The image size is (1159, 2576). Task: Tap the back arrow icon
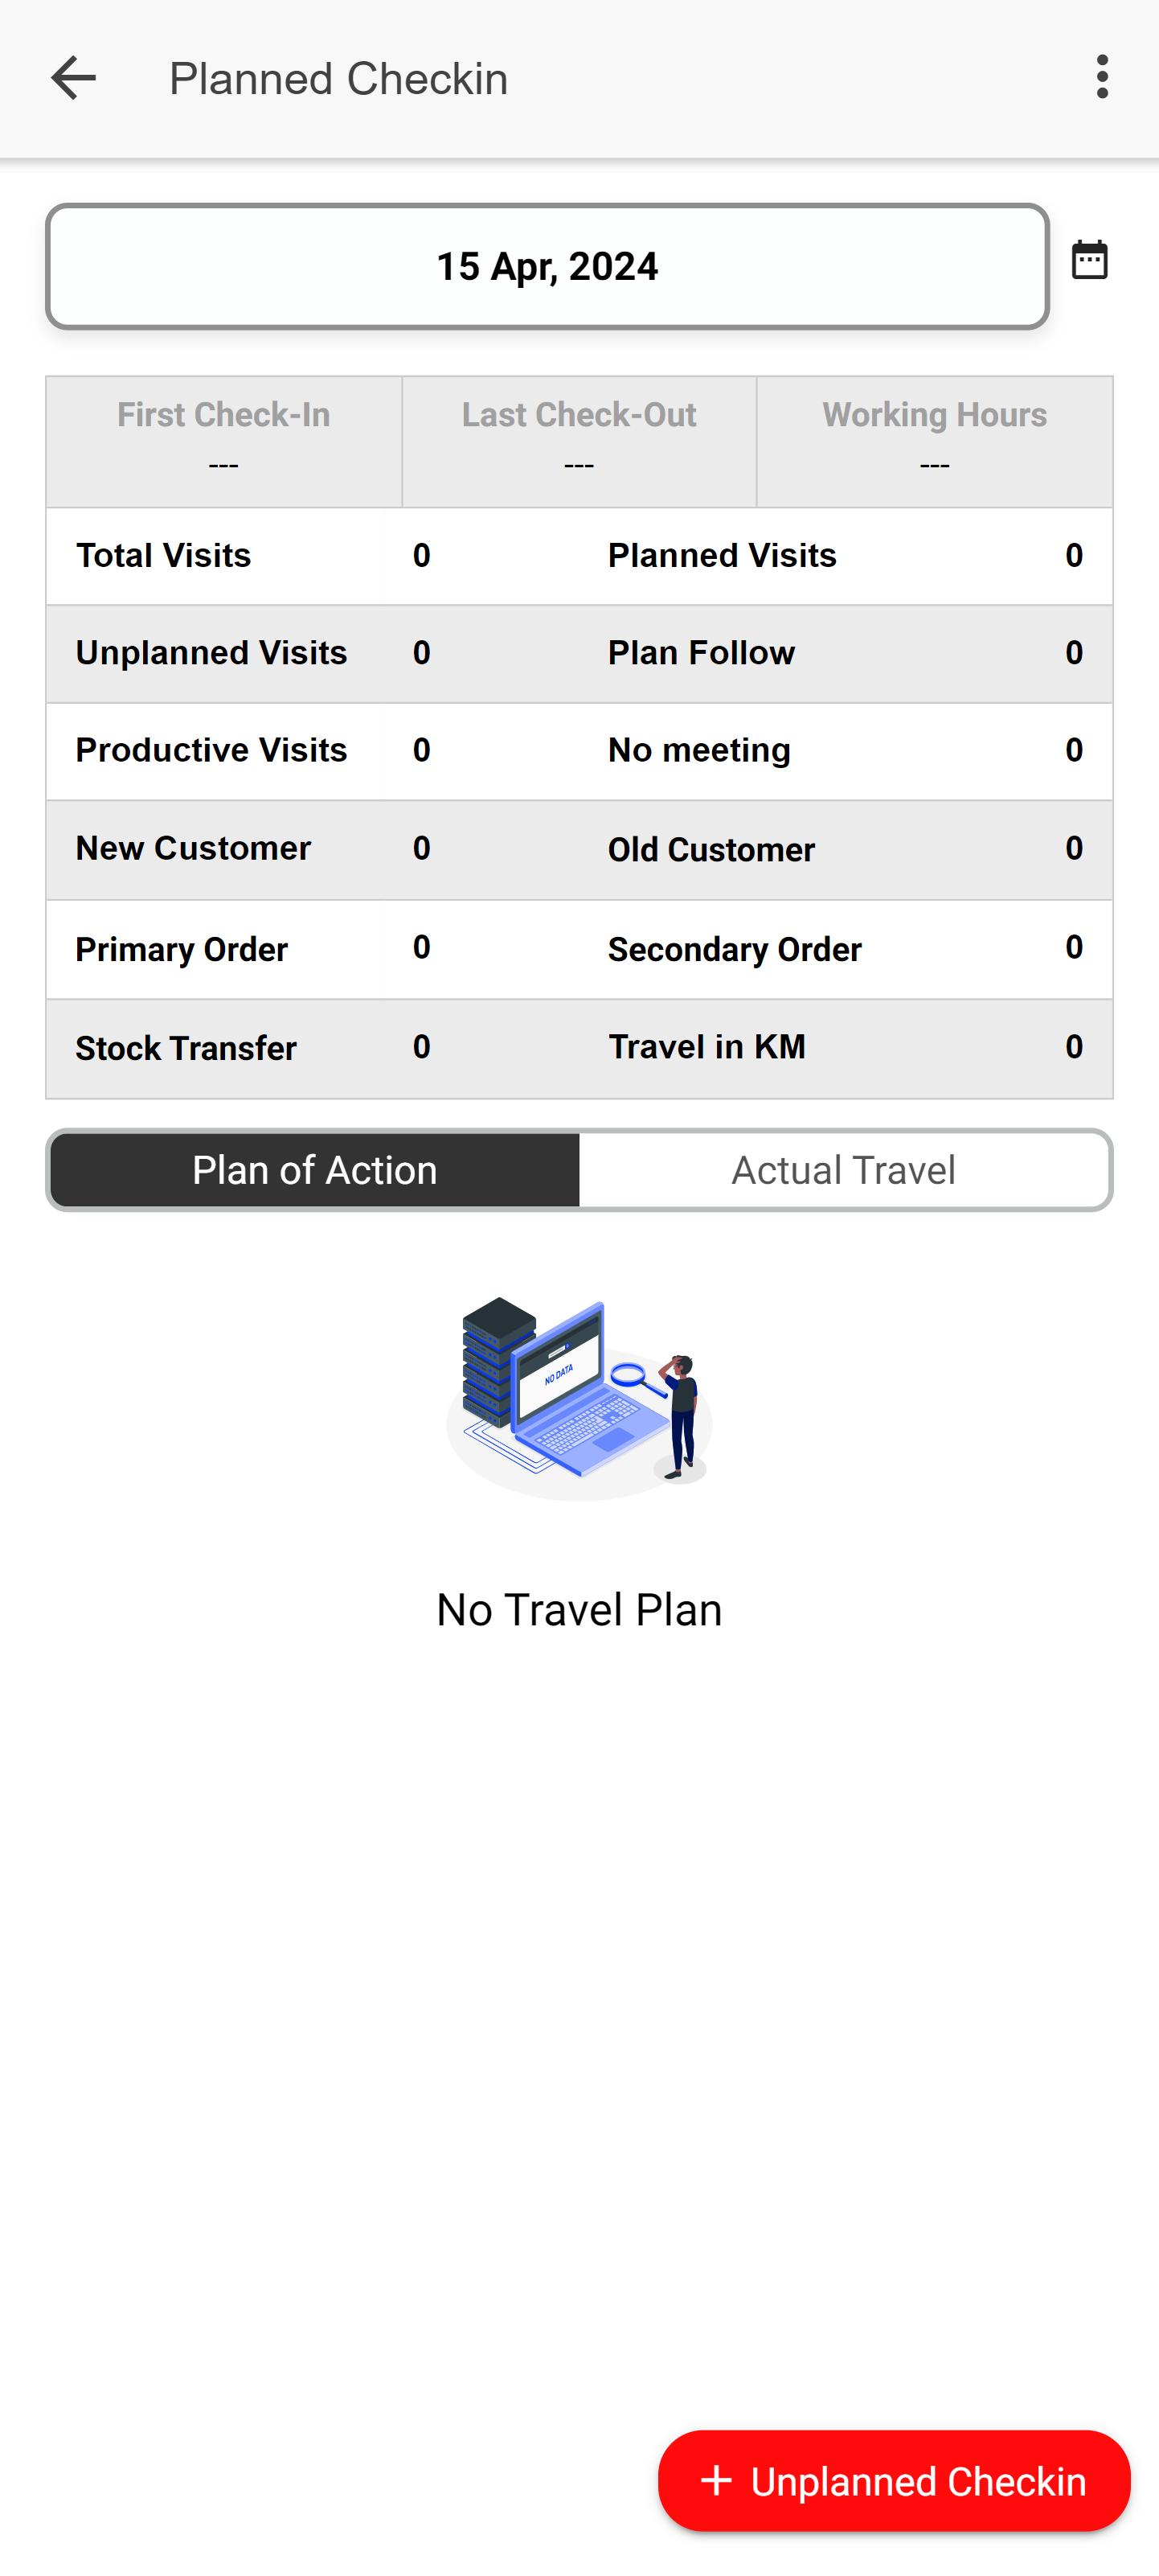[x=73, y=78]
